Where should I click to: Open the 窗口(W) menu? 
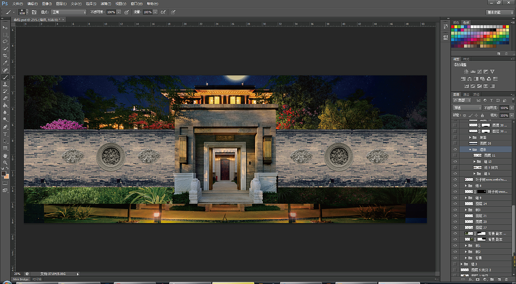(x=137, y=4)
